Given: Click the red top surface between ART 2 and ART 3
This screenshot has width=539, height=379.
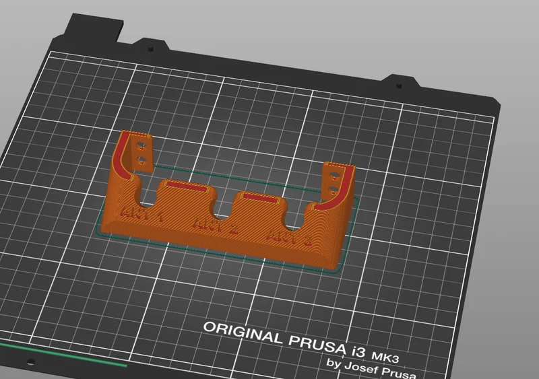Looking at the screenshot, I should pyautogui.click(x=260, y=199).
